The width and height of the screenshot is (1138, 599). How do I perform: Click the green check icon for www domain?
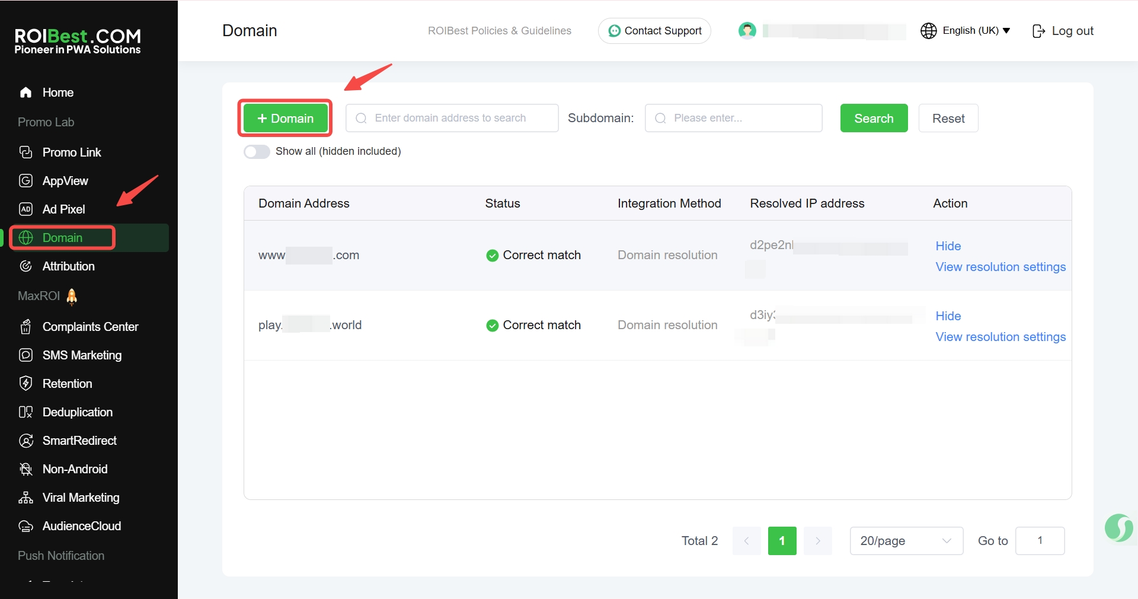(492, 256)
